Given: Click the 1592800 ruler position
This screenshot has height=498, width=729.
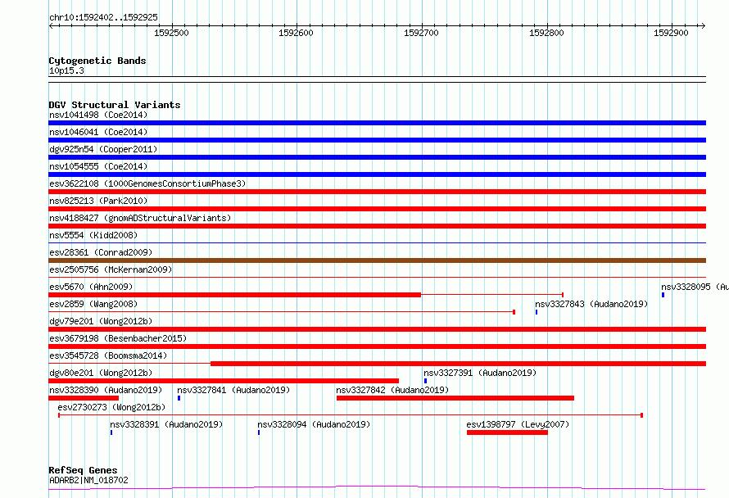Looking at the screenshot, I should click(546, 33).
